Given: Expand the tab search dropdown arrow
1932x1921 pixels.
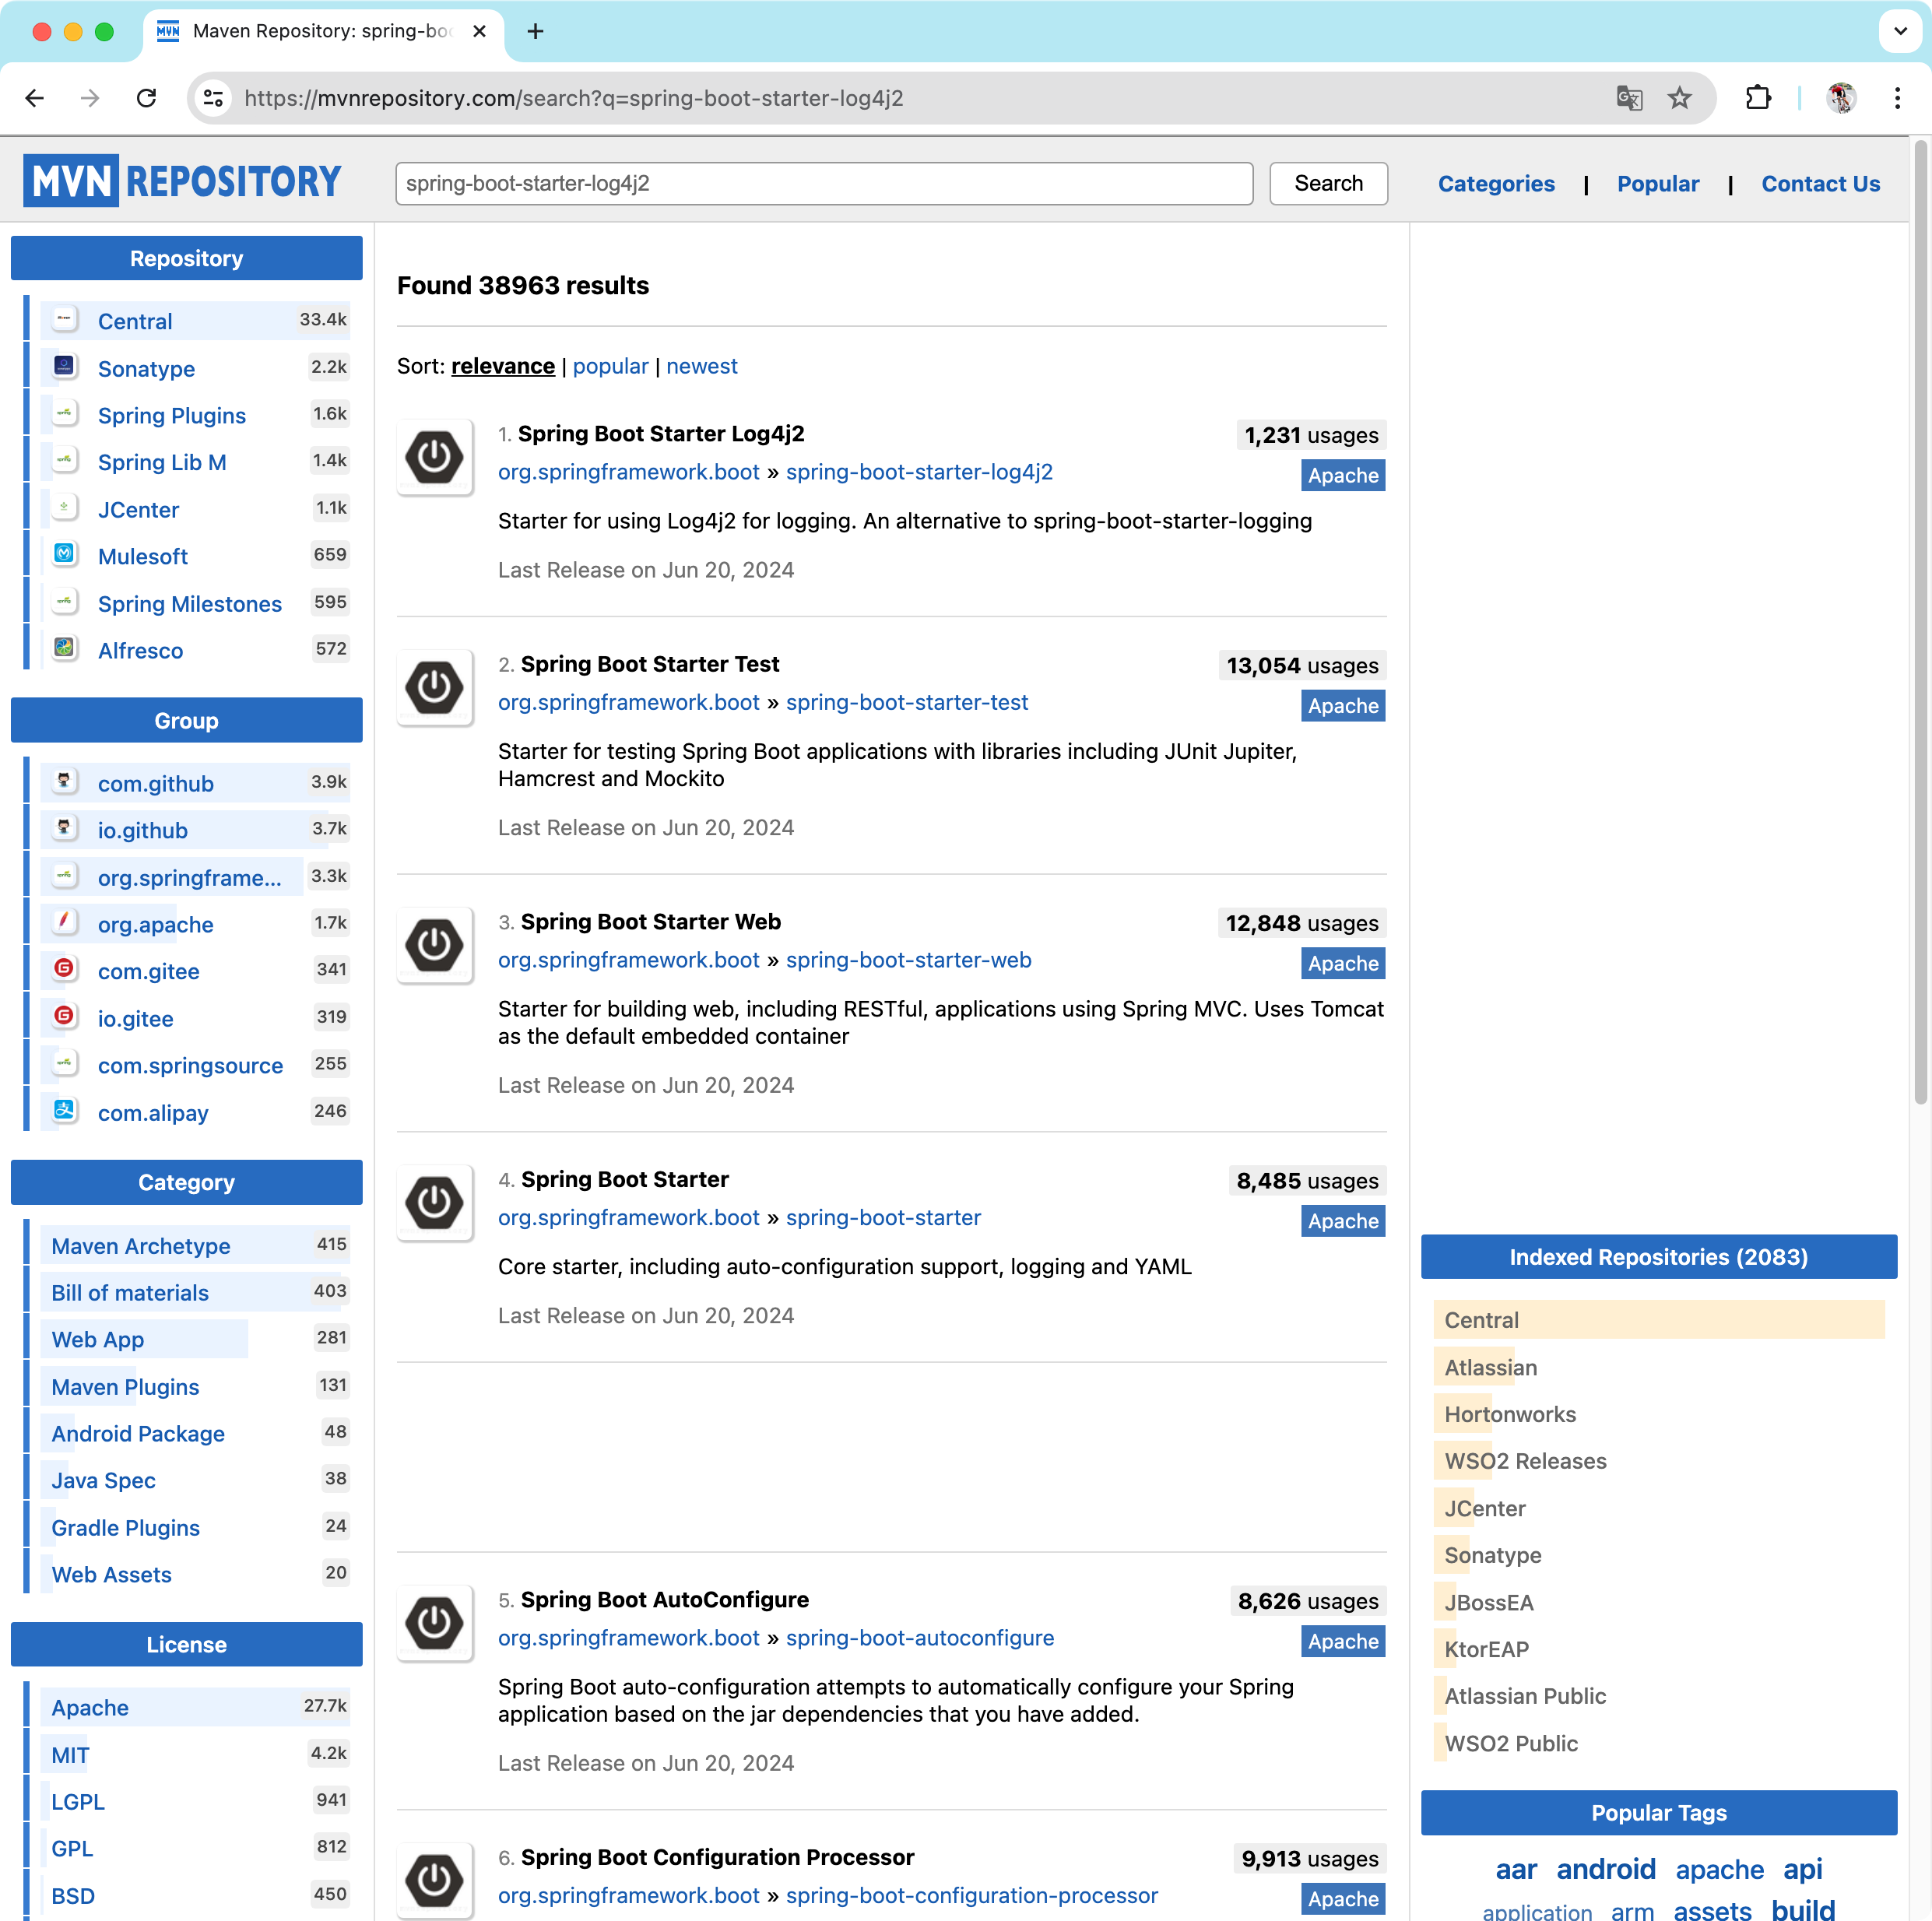Looking at the screenshot, I should 1899,31.
